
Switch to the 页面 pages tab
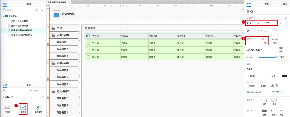click(5, 4)
